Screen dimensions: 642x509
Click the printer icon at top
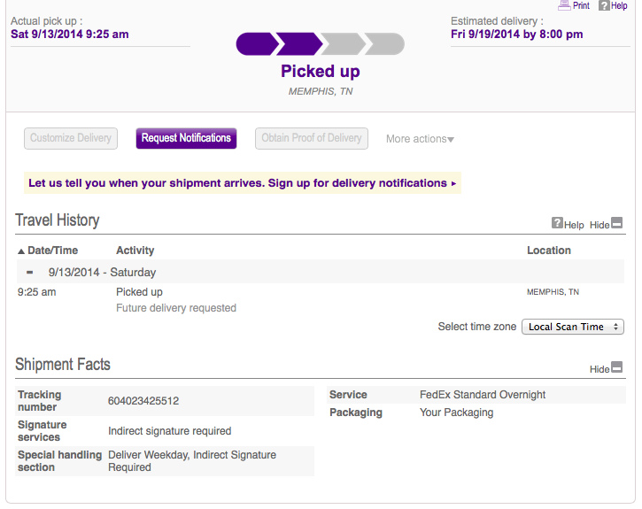tap(564, 5)
